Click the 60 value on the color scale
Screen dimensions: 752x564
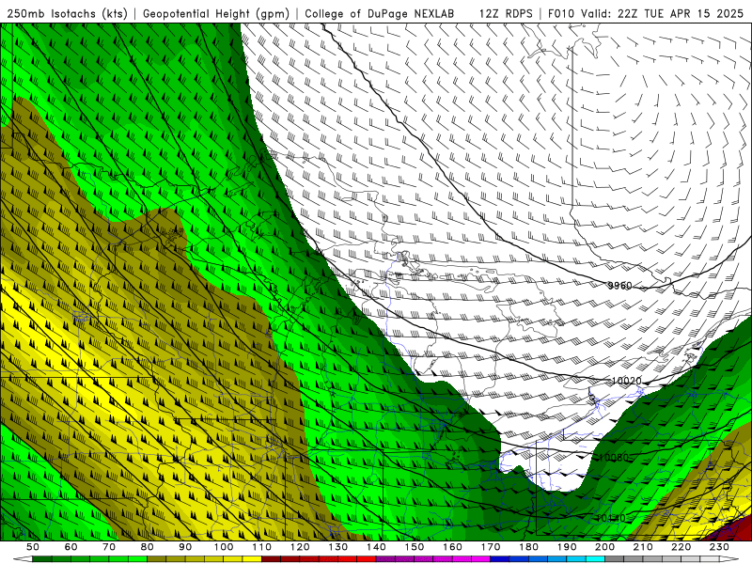tap(71, 547)
